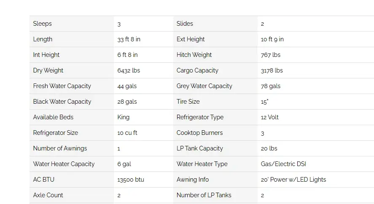Click the Fresh Water Capacity label
374x204 pixels.
pyautogui.click(x=62, y=86)
